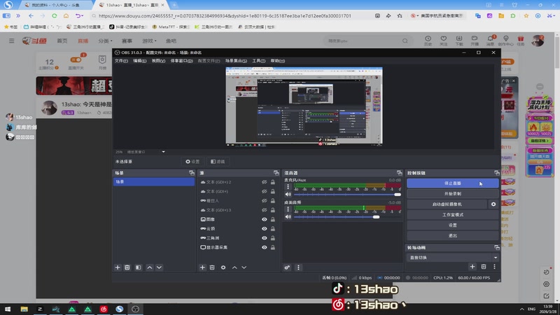Add a new source with plus icon in 源 panel
This screenshot has height=315, width=560.
click(202, 267)
